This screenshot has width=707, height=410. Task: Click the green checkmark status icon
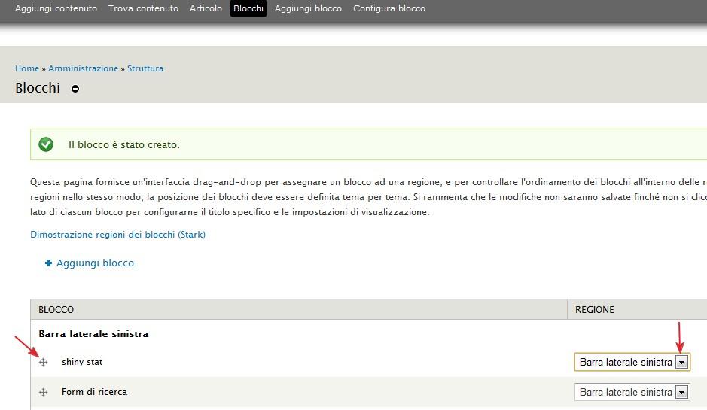(46, 144)
